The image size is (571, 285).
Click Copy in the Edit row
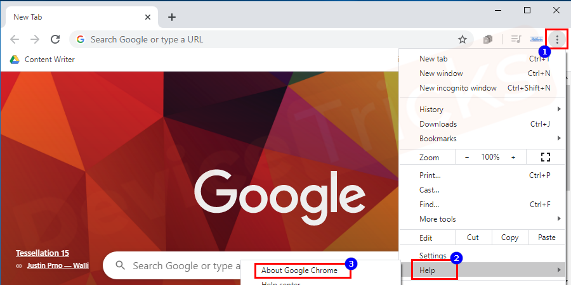tap(510, 237)
